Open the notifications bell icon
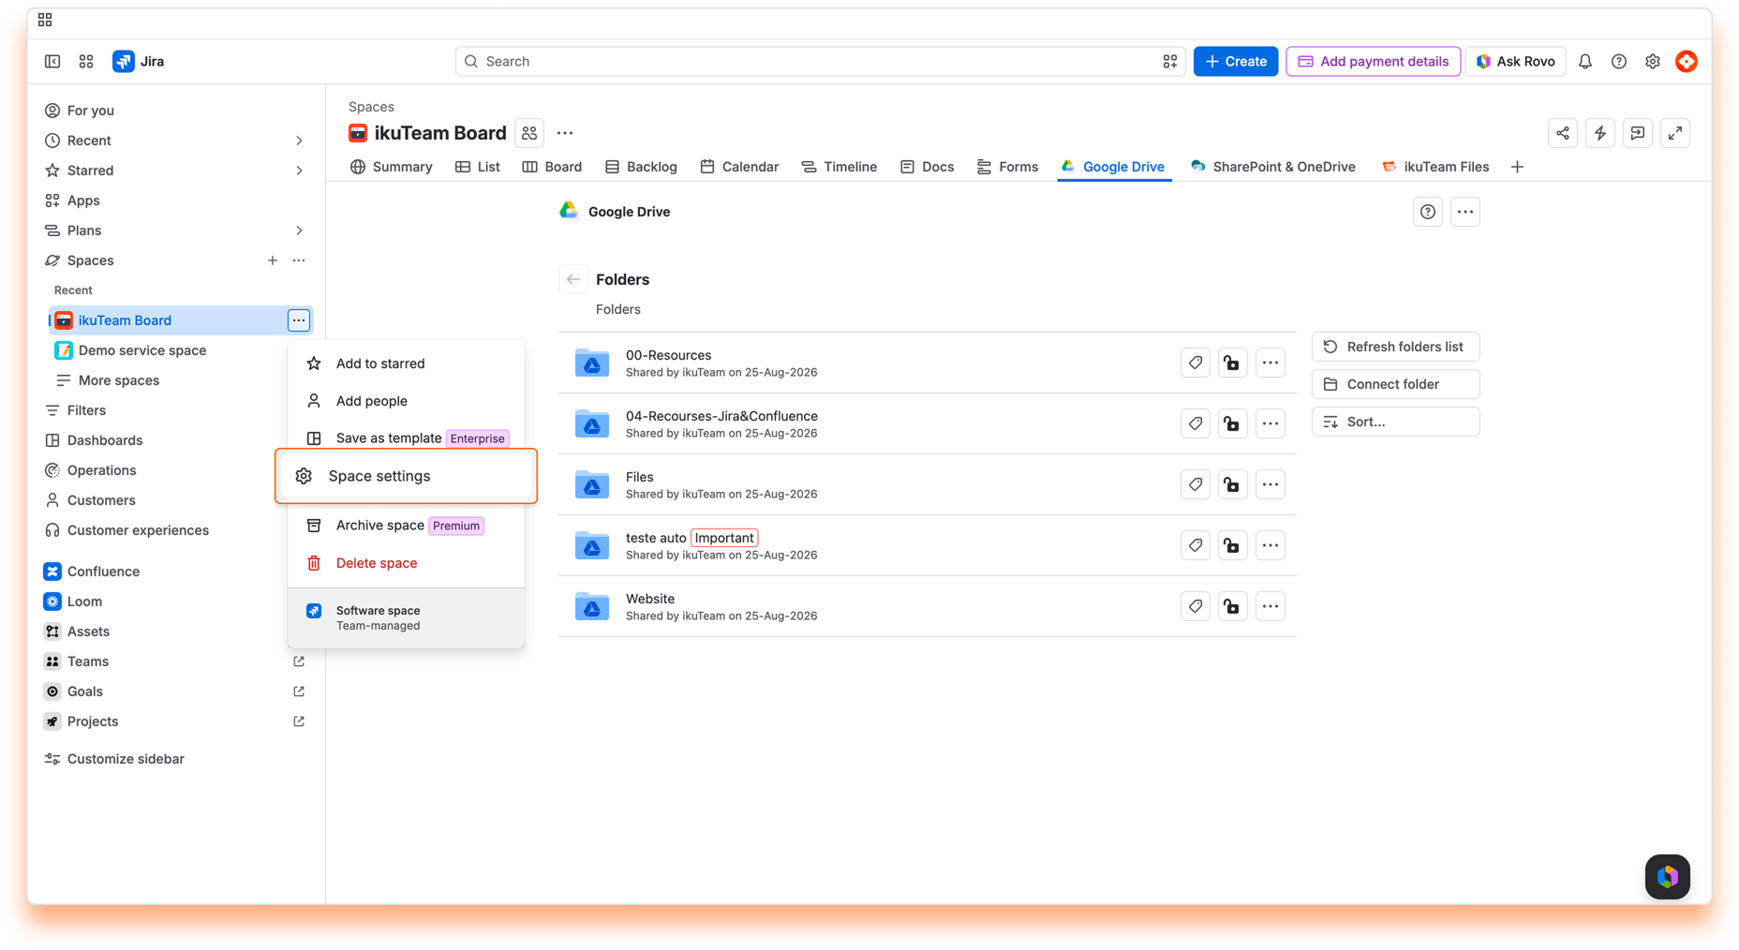This screenshot has height=950, width=1739. click(1584, 62)
